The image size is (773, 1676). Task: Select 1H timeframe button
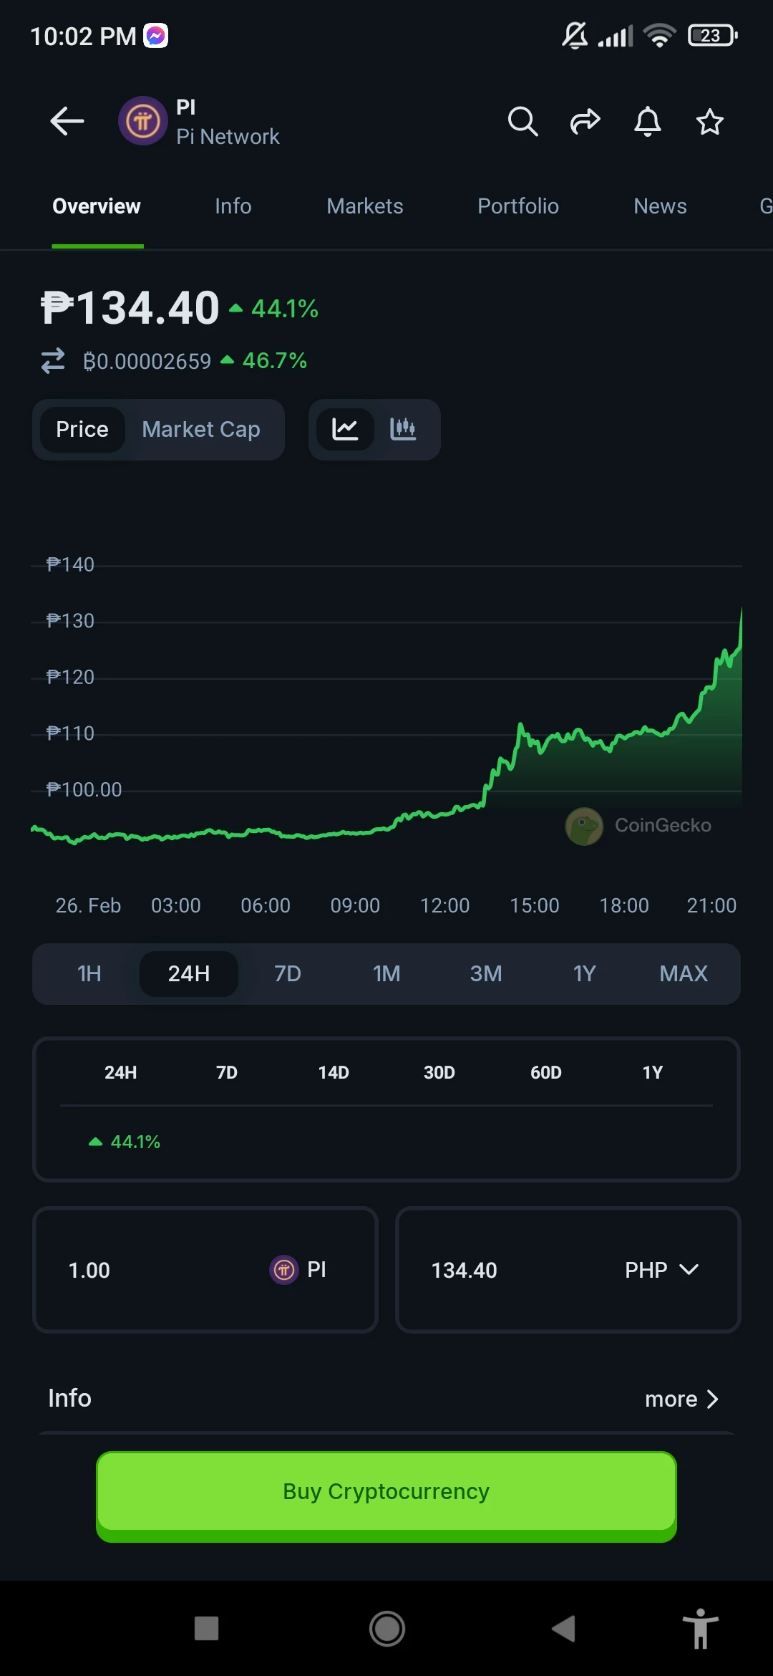click(89, 973)
